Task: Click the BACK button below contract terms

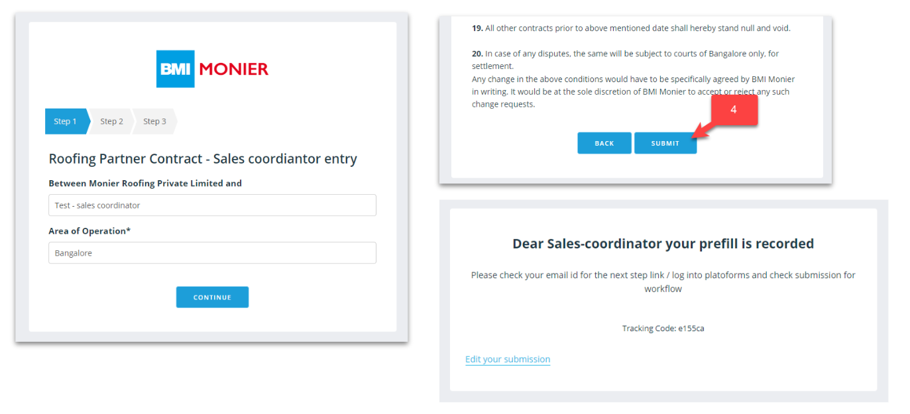Action: point(604,143)
